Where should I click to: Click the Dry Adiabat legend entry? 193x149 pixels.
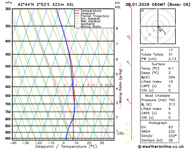click(x=87, y=19)
